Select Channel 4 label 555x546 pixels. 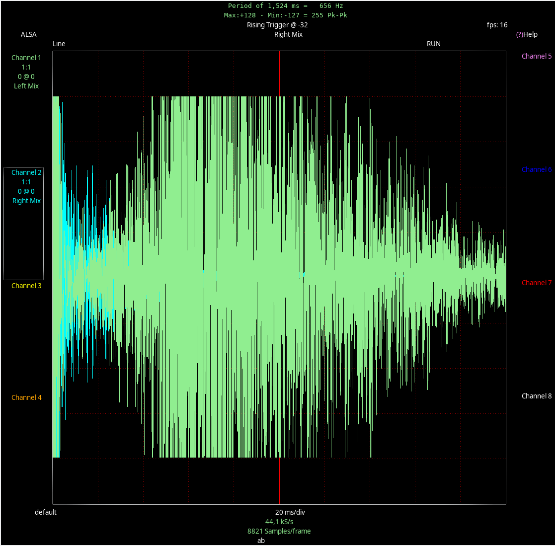point(26,397)
